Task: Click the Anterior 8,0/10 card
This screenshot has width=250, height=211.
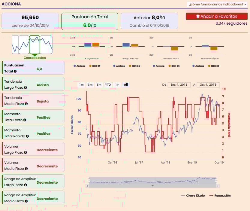Action: pyautogui.click(x=149, y=21)
